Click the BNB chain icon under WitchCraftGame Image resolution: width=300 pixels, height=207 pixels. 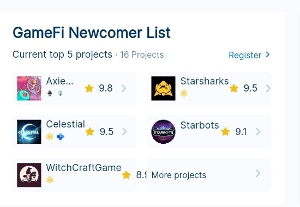[x=50, y=180]
